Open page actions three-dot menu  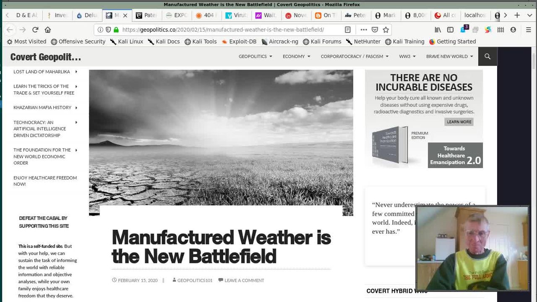pyautogui.click(x=363, y=30)
